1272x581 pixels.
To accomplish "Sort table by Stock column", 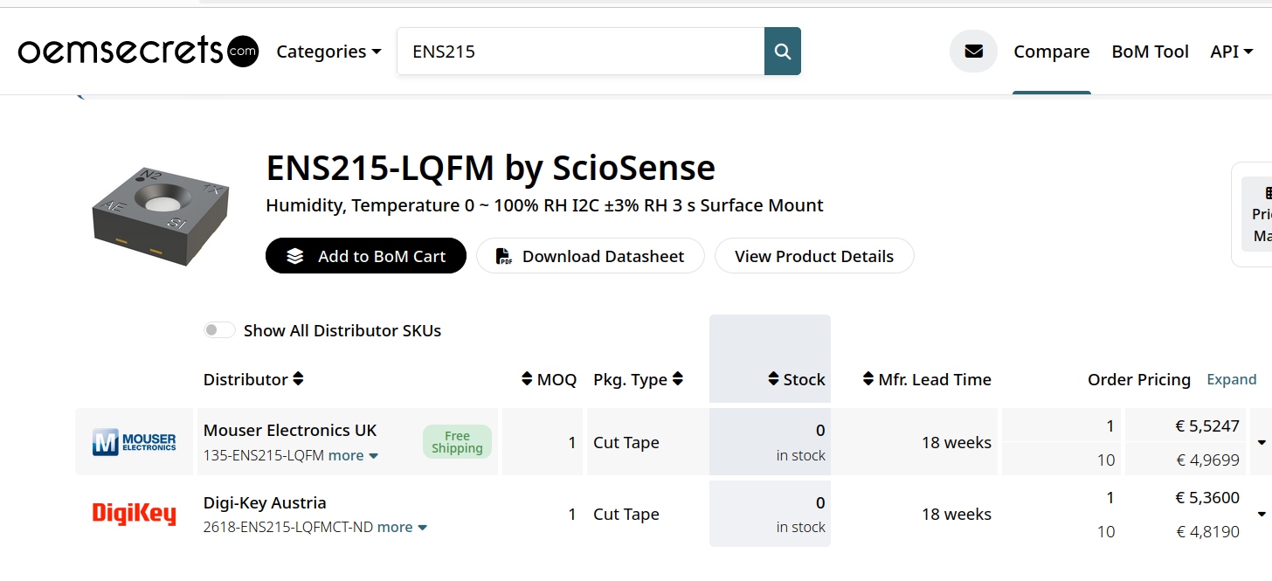I will [796, 379].
